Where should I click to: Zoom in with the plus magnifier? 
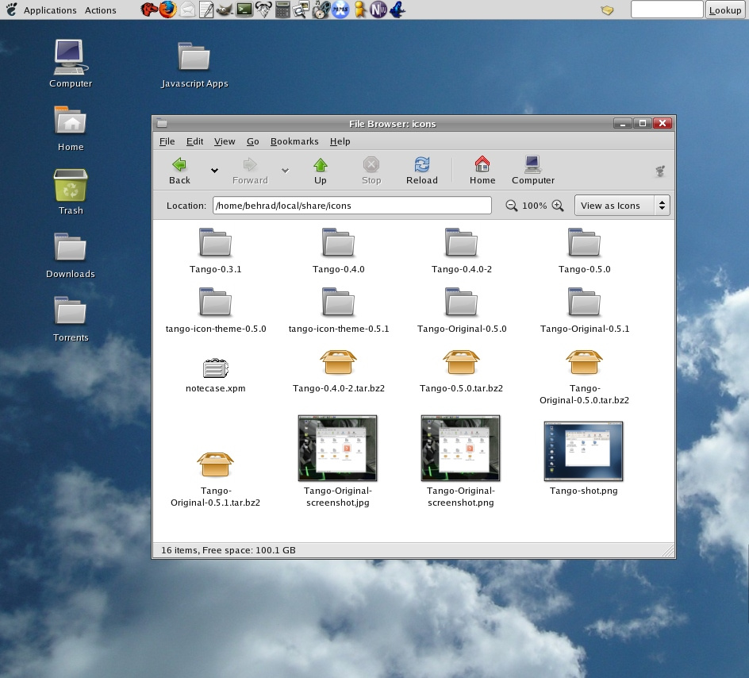point(558,206)
